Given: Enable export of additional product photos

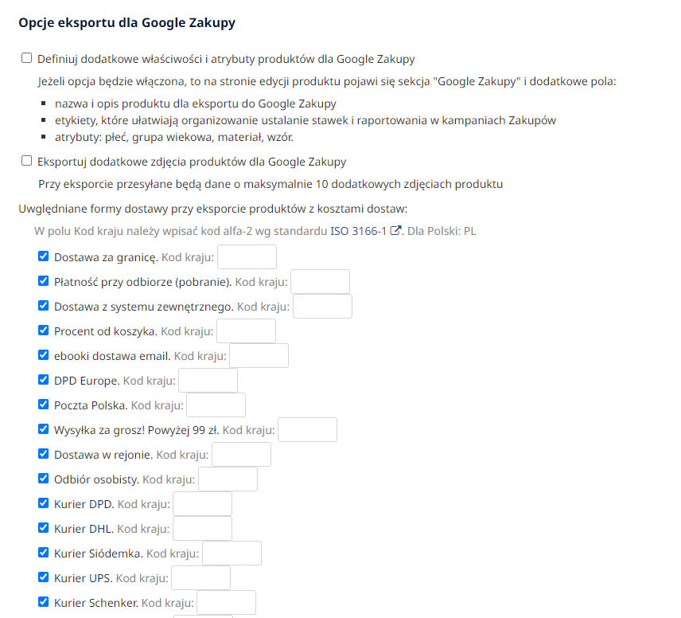Looking at the screenshot, I should pos(27,161).
